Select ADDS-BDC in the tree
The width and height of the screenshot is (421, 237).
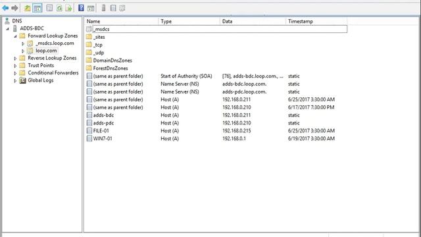[x=32, y=28]
